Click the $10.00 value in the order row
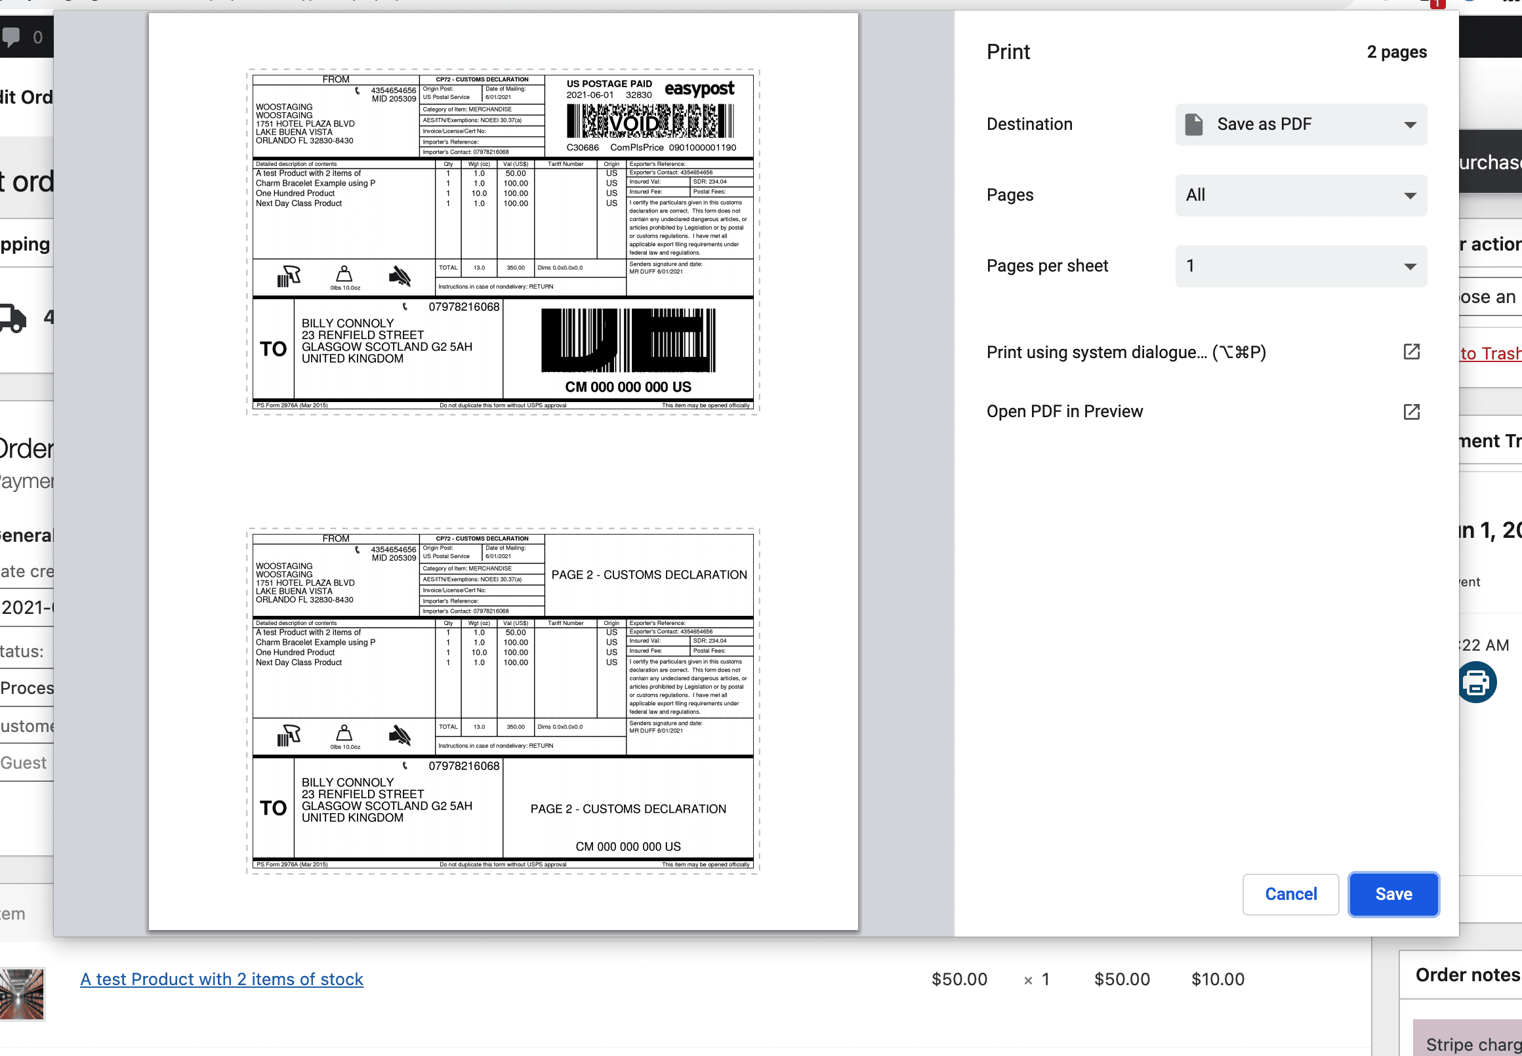Screen dimensions: 1522x1056 point(1218,979)
